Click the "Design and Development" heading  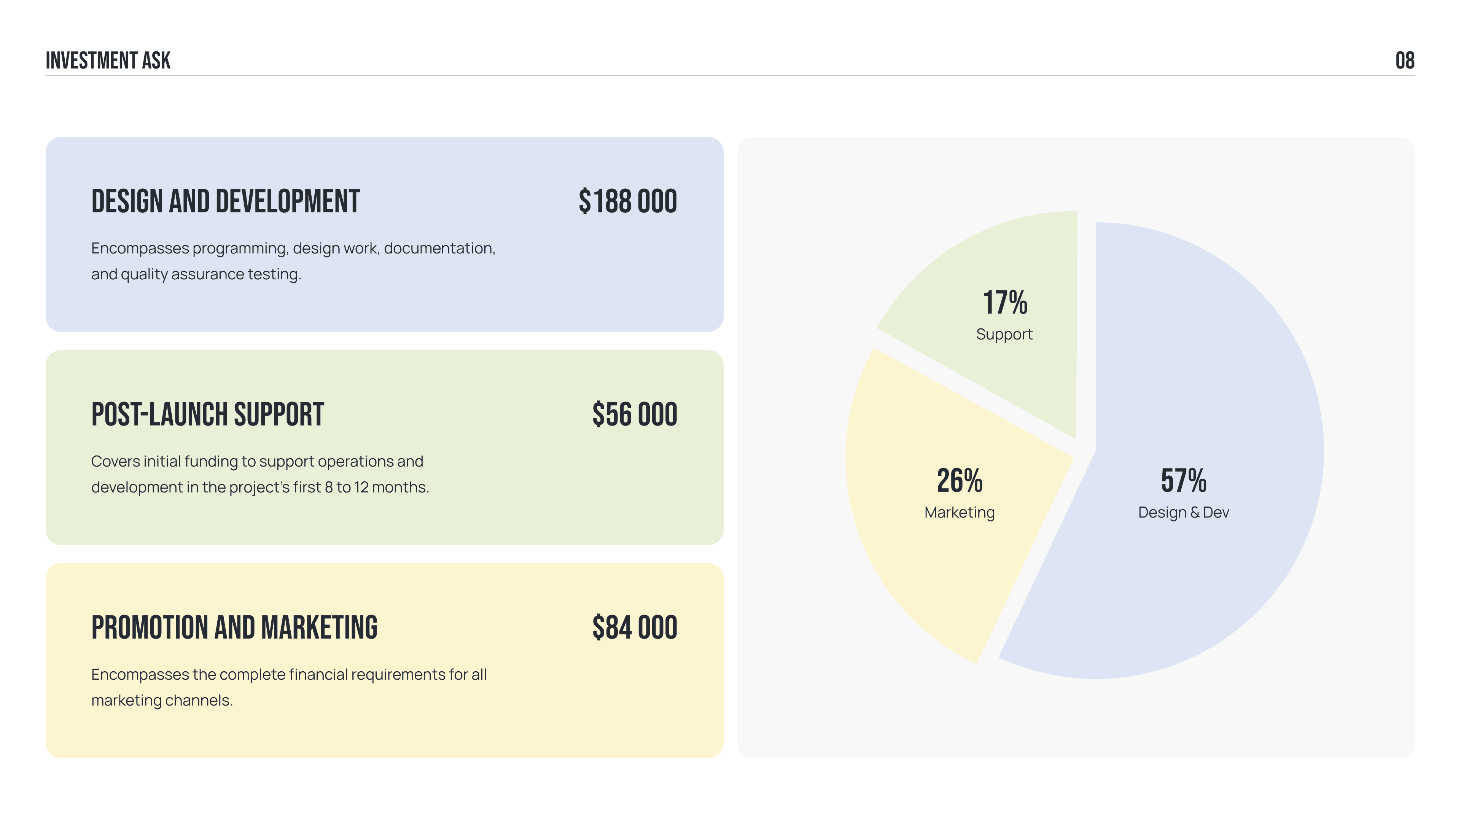(225, 201)
